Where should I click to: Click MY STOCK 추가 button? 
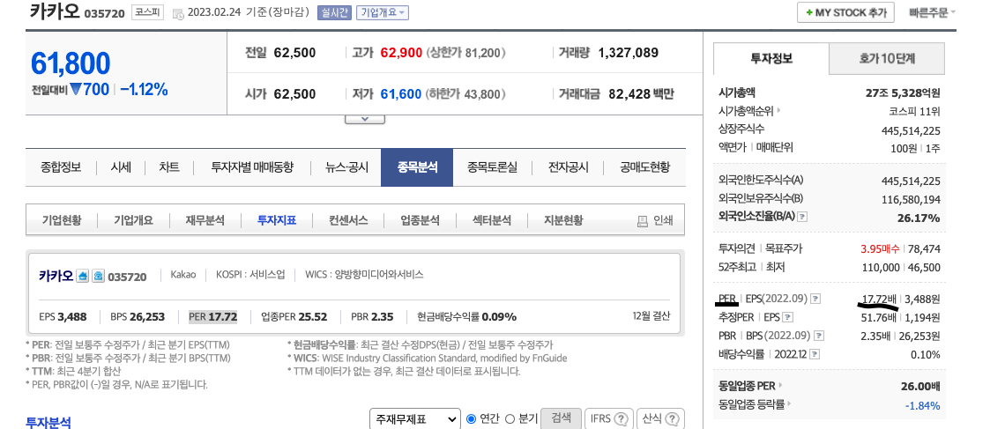click(845, 12)
